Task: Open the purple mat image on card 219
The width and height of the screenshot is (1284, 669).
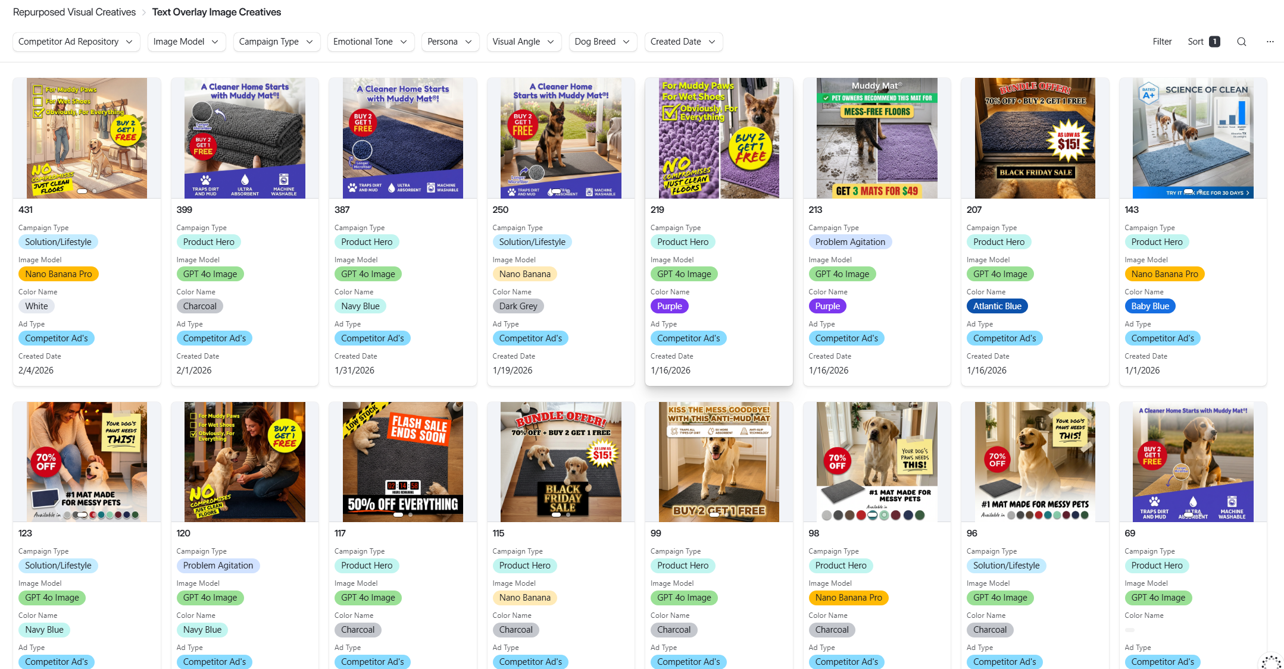Action: (719, 138)
